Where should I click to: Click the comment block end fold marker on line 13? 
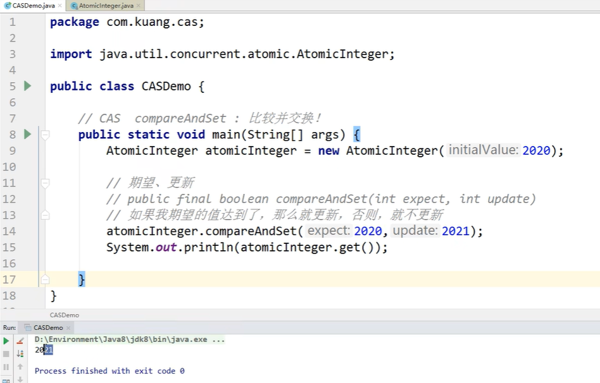[45, 215]
